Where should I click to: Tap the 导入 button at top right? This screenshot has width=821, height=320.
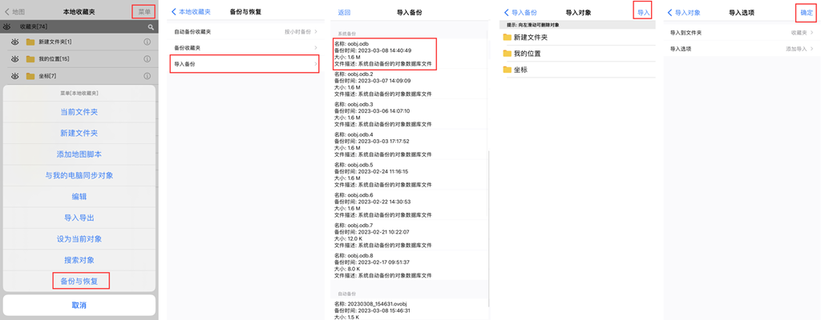(x=642, y=12)
